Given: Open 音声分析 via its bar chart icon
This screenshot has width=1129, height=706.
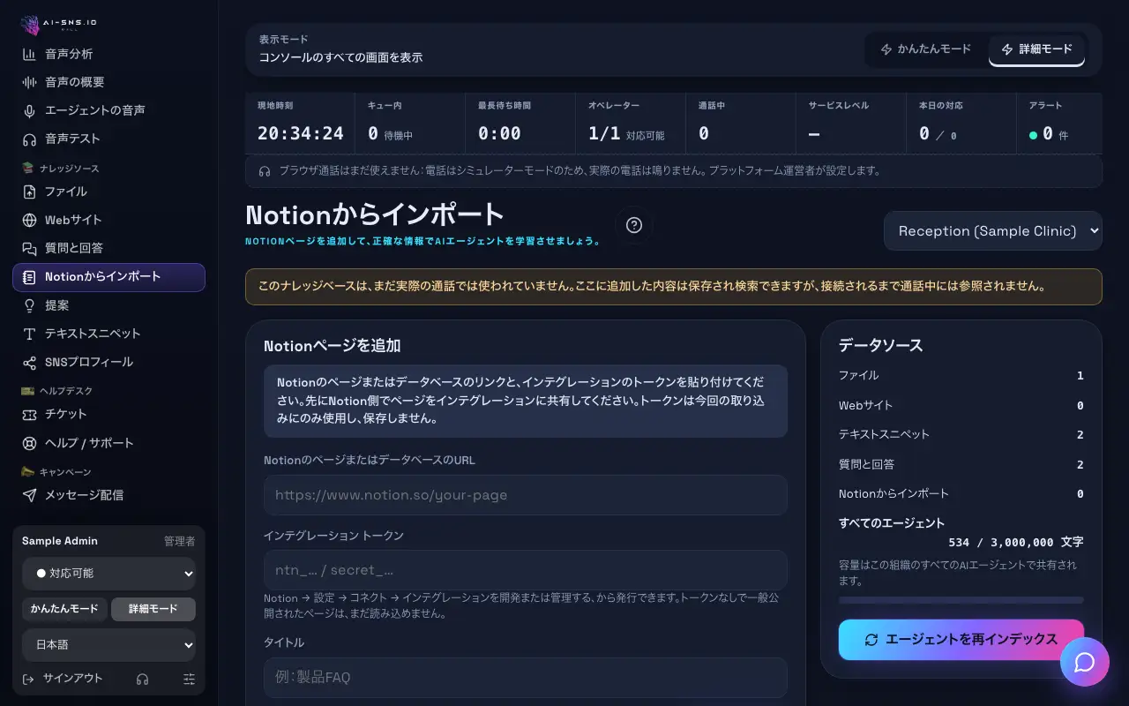Looking at the screenshot, I should point(29,54).
